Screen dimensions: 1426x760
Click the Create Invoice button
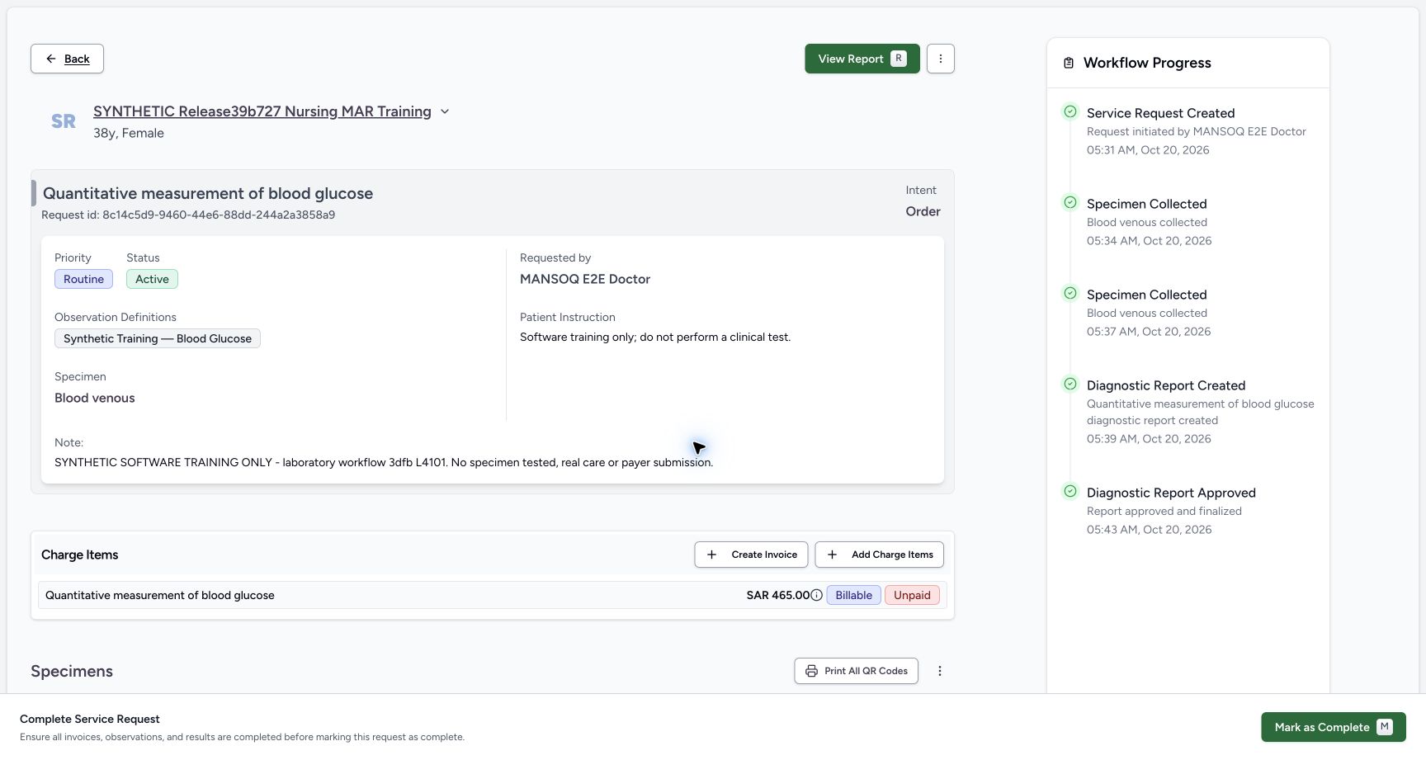point(751,555)
